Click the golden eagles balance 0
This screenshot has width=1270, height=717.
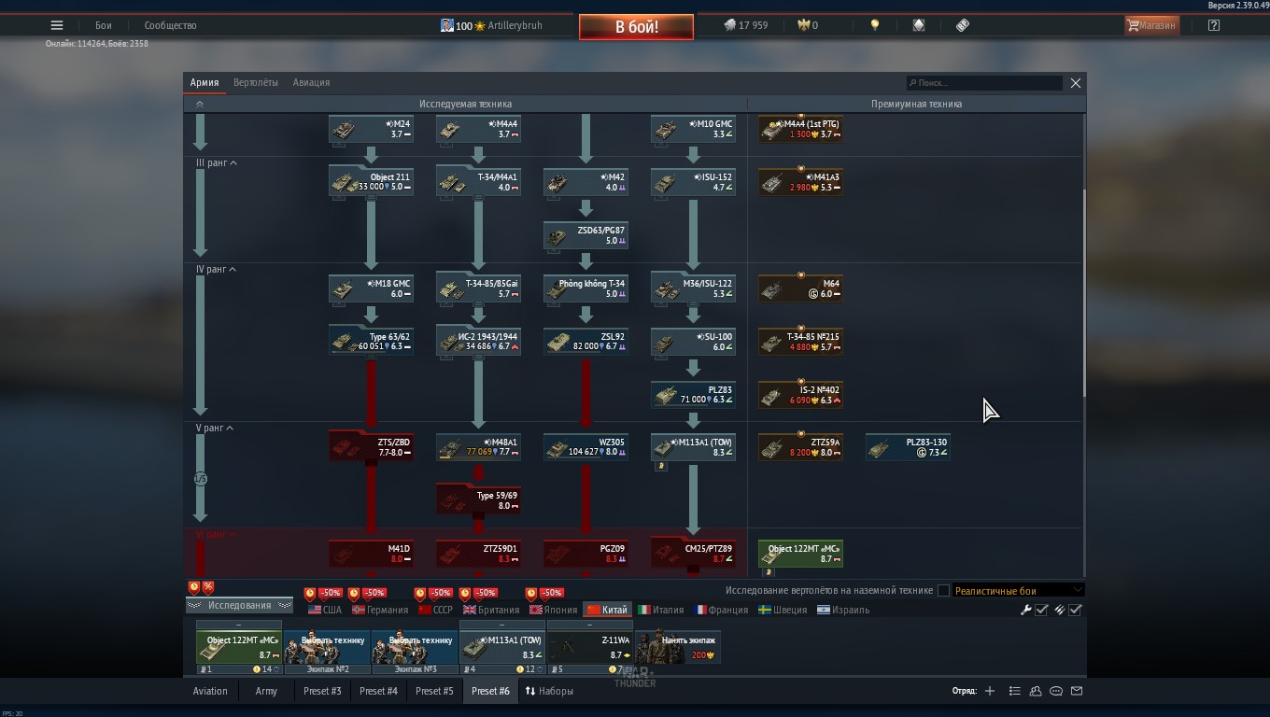[808, 25]
